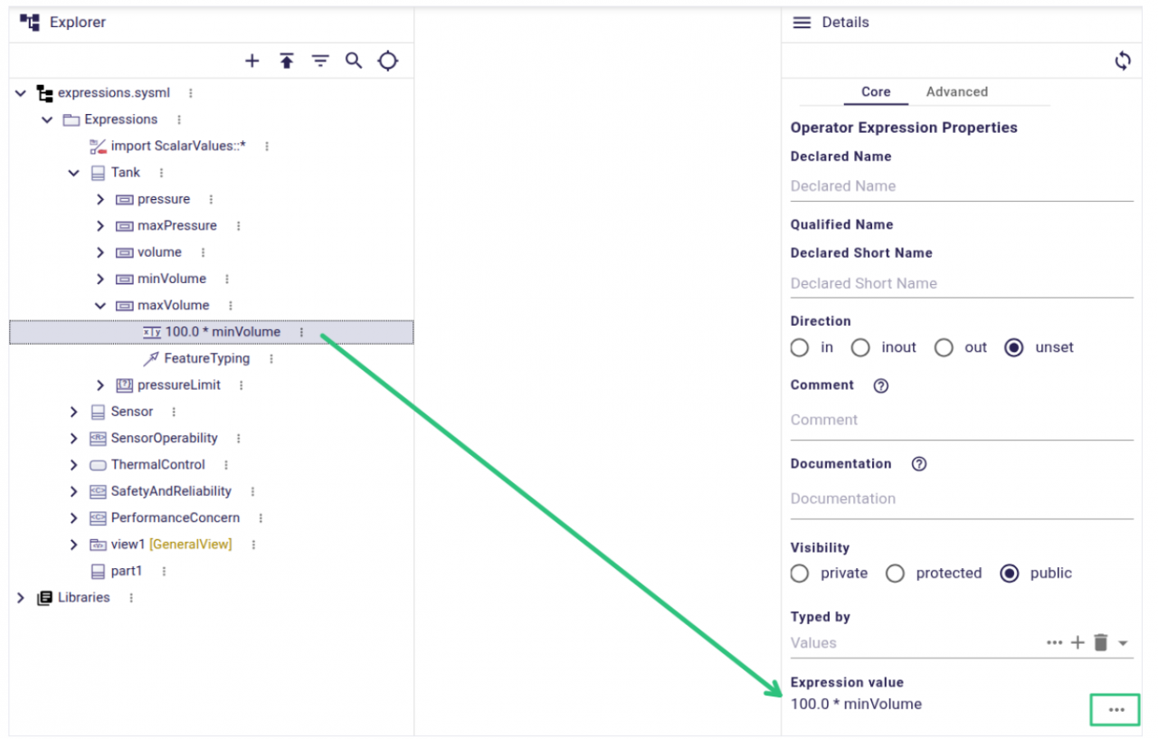
Task: Click the target crosshair icon in Explorer
Action: click(x=388, y=61)
